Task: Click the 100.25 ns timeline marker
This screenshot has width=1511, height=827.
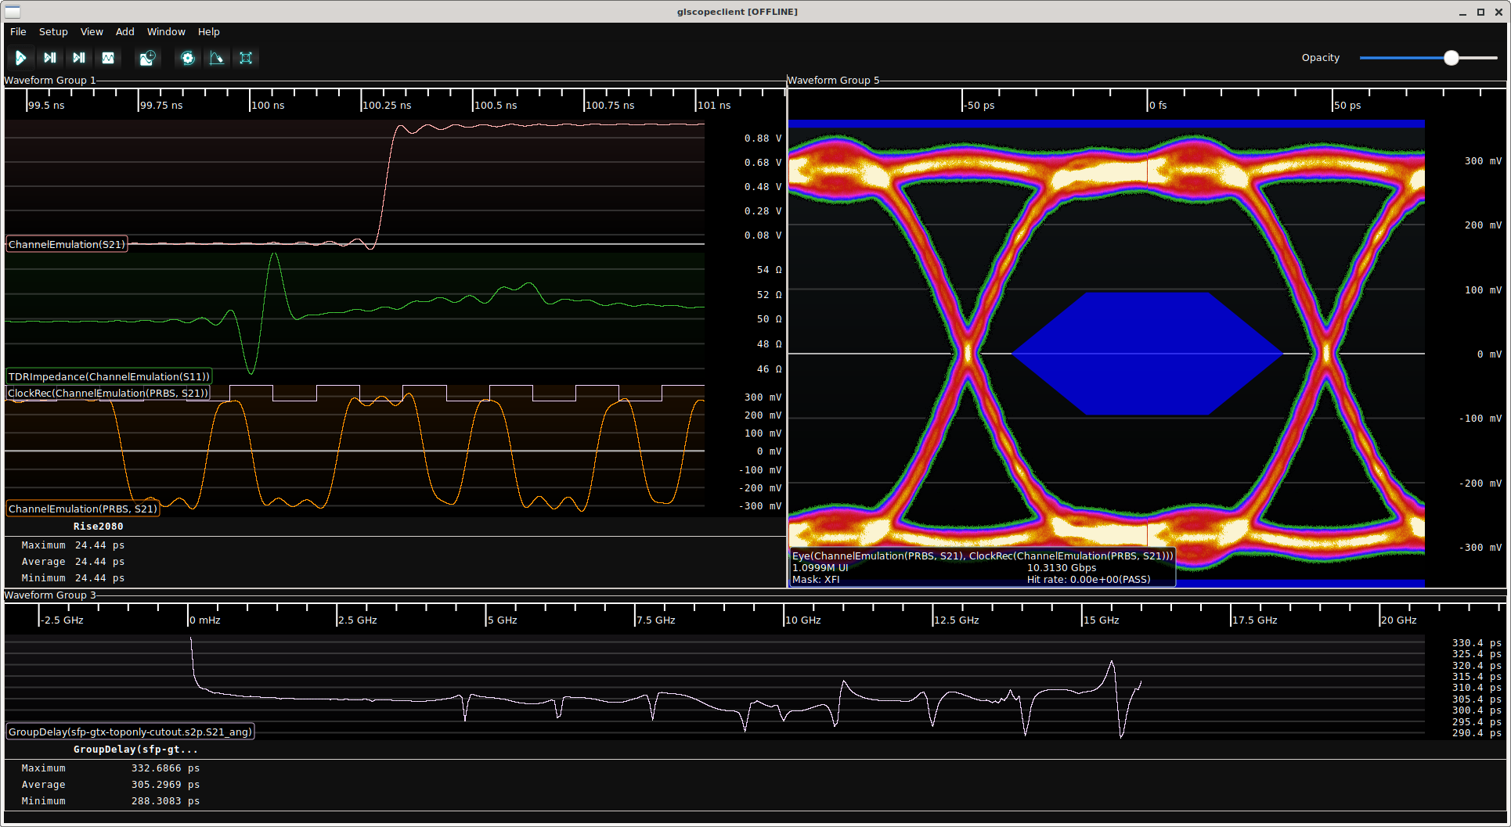Action: point(387,106)
